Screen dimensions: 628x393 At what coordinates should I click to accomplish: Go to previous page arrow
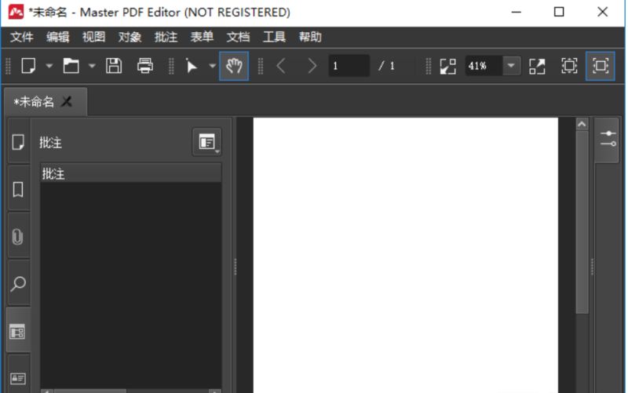click(281, 66)
